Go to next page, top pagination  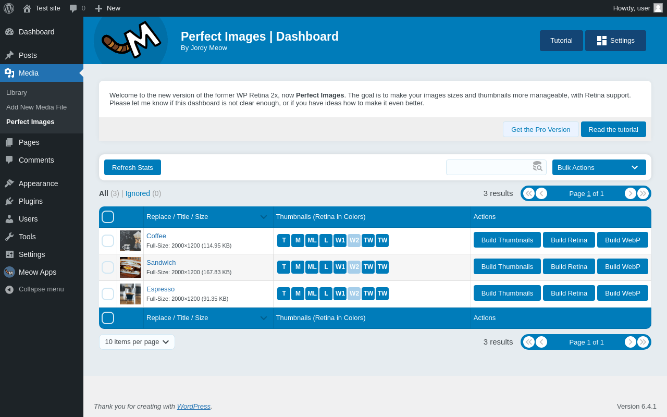[631, 193]
